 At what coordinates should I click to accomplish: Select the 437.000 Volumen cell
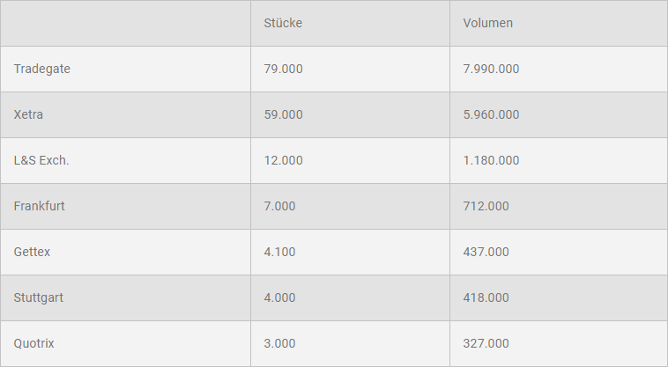click(486, 252)
